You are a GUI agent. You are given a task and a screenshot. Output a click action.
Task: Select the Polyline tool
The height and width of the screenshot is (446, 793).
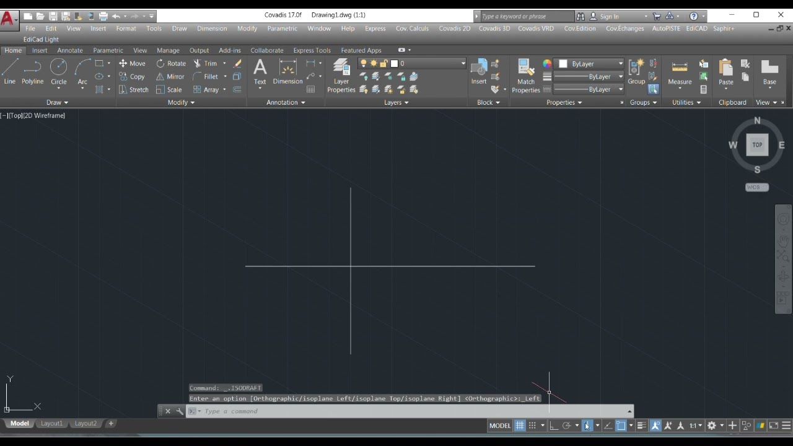32,72
